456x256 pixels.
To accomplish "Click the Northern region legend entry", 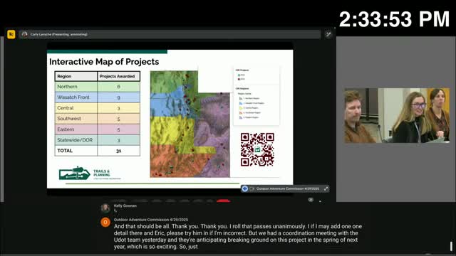I will [249, 98].
